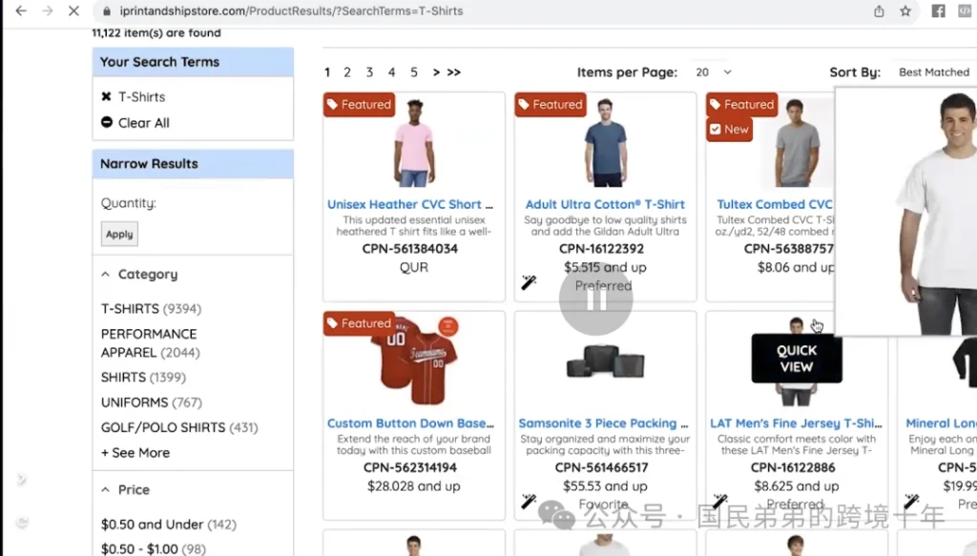The image size is (977, 556).
Task: Click the browser back arrow
Action: pos(21,11)
